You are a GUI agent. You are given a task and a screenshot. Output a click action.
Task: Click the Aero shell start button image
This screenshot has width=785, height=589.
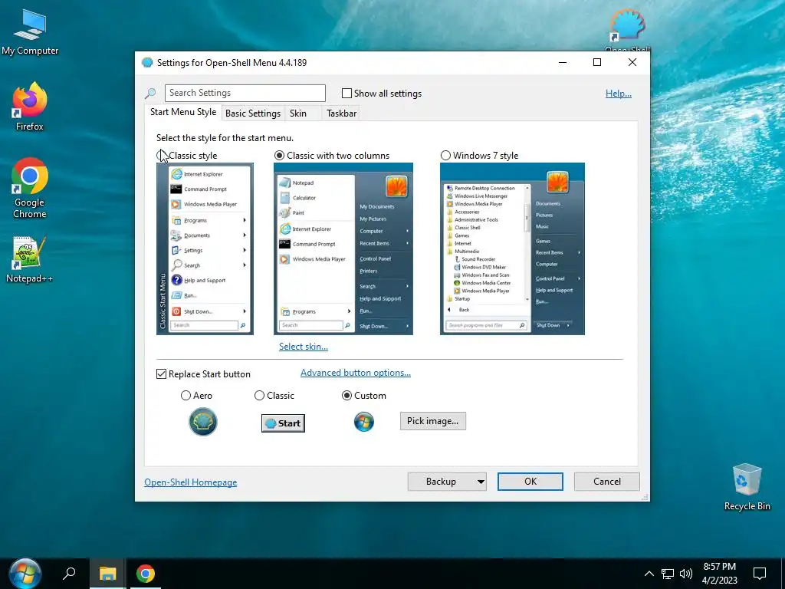pos(202,422)
